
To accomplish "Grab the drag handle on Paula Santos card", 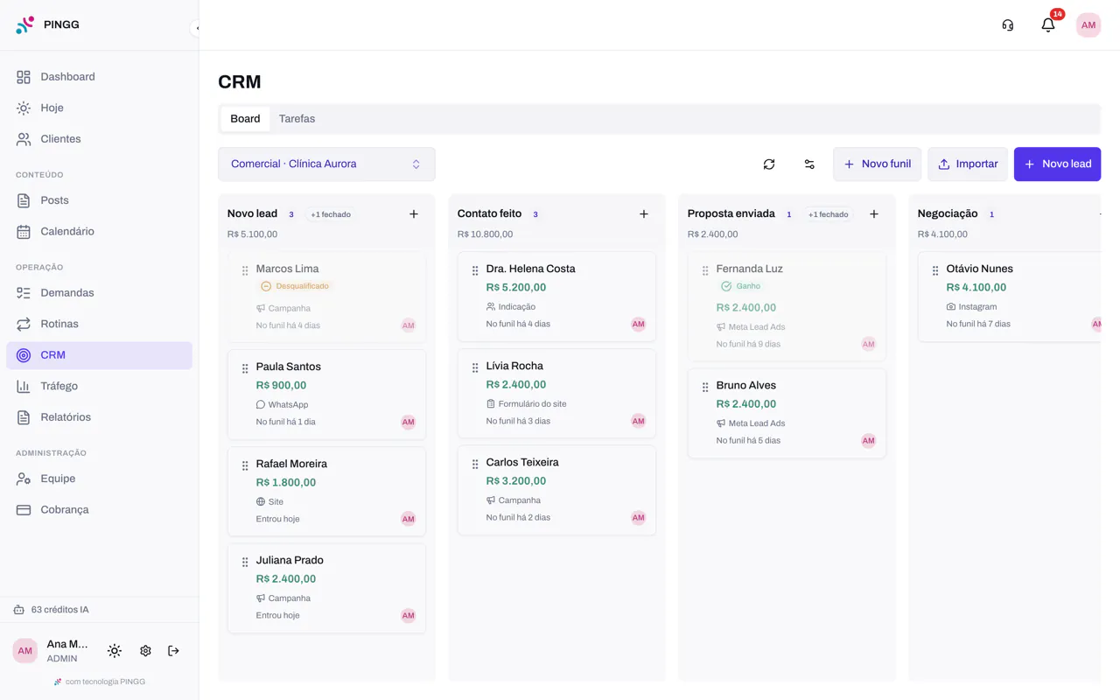I will 245,368.
